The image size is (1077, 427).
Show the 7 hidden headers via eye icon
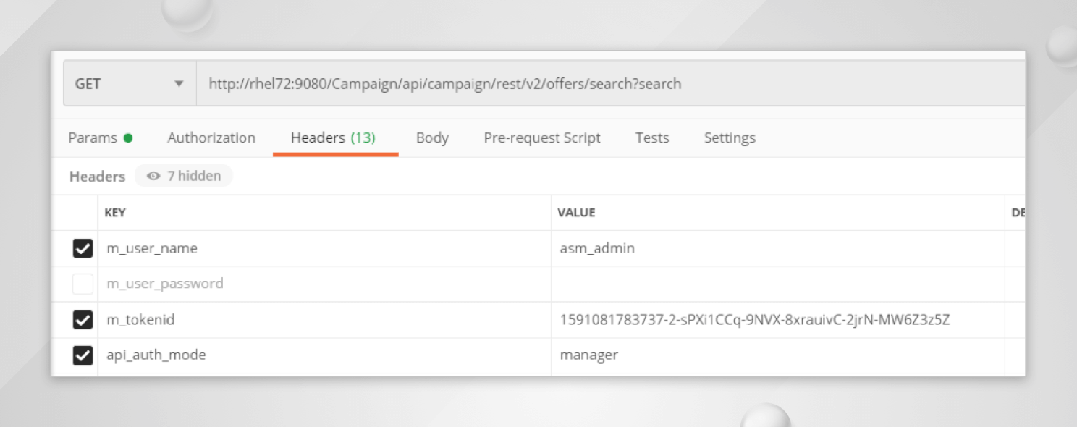153,176
